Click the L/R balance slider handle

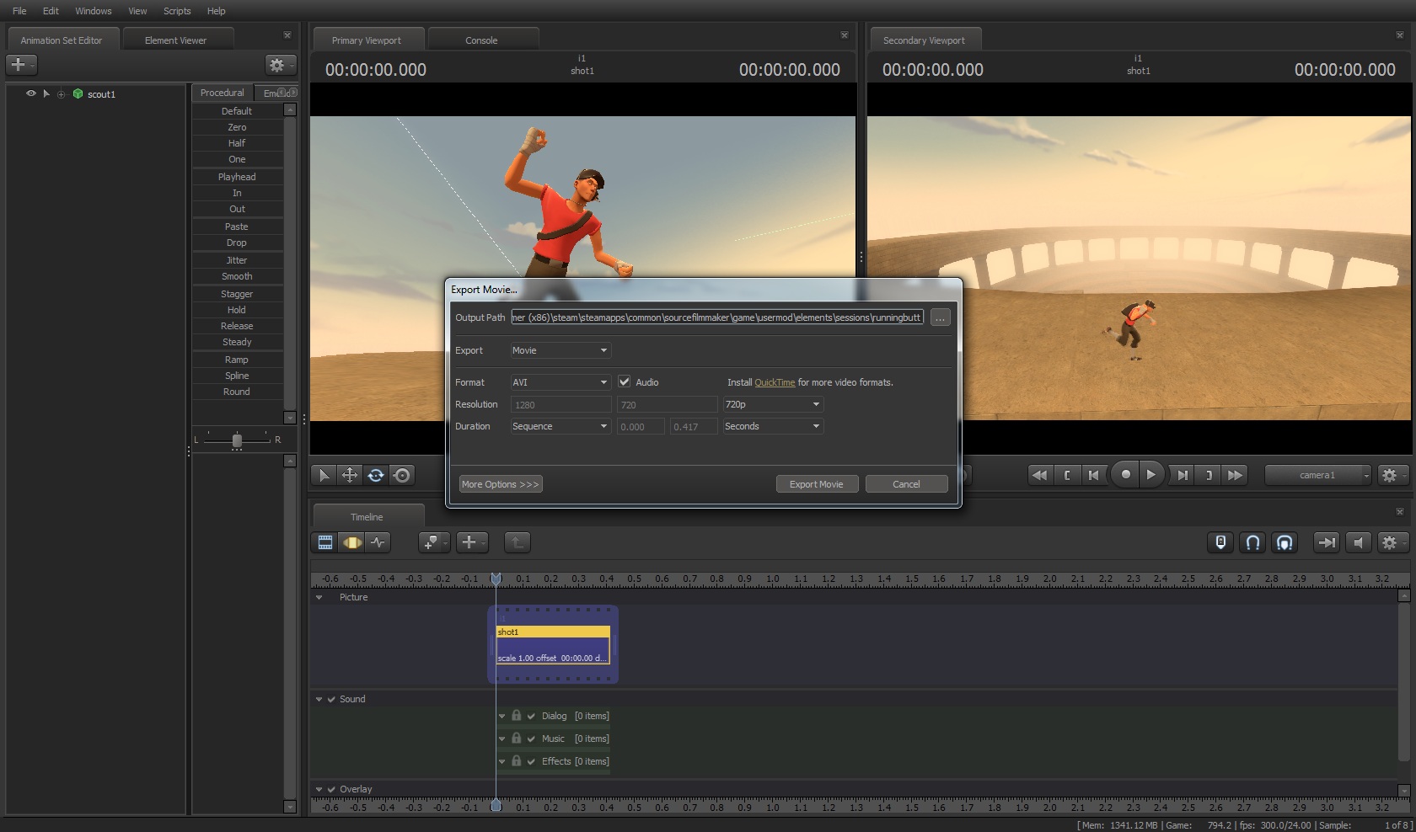(x=237, y=440)
